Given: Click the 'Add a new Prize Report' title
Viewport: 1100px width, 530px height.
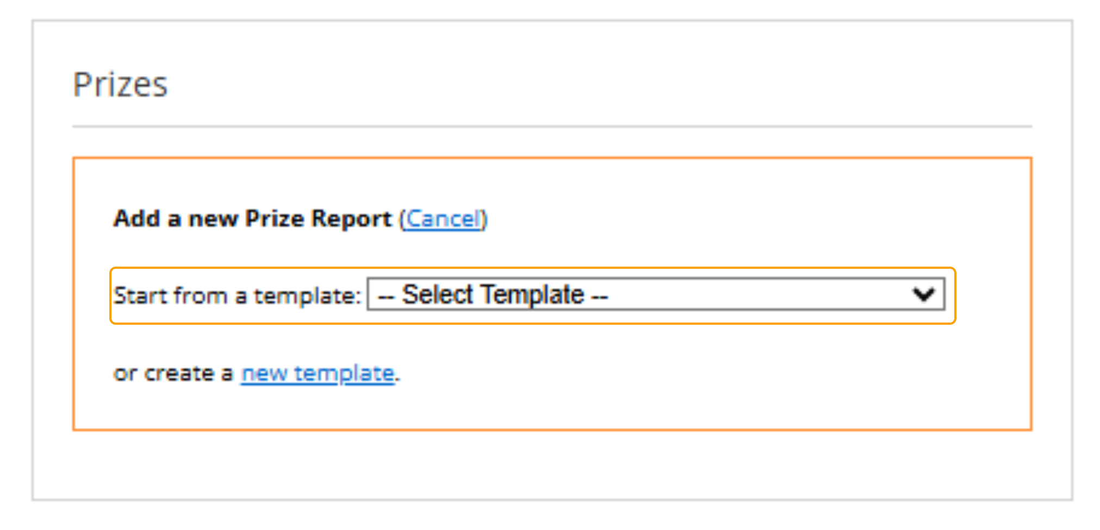Looking at the screenshot, I should [252, 219].
